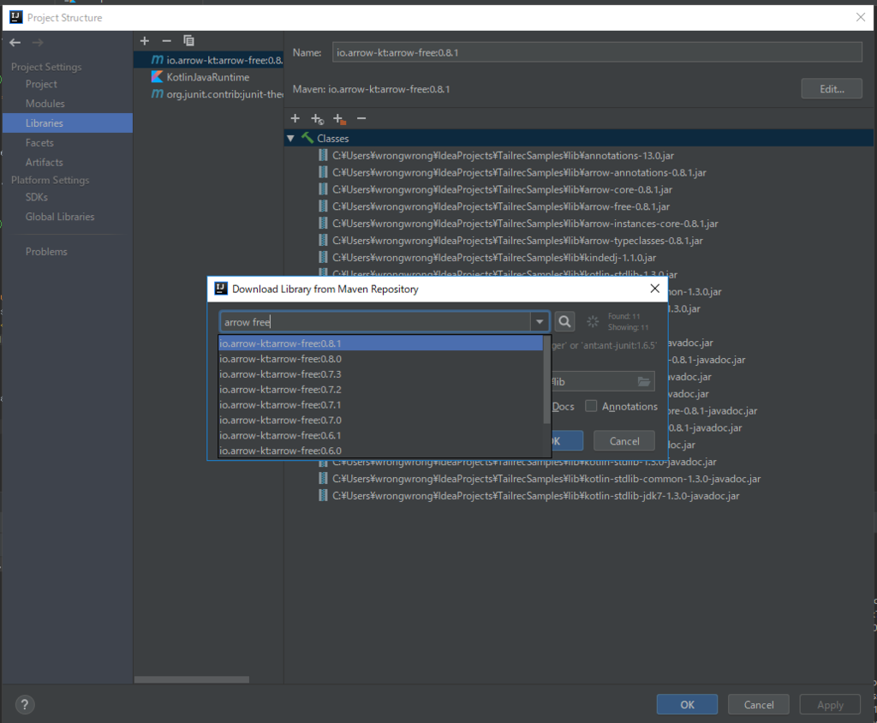Click the library Name input field
877x723 pixels.
[x=597, y=52]
